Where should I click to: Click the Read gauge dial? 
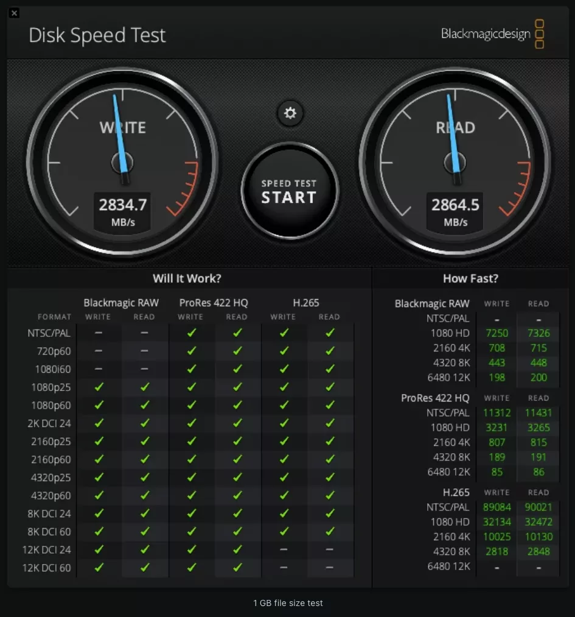click(455, 162)
